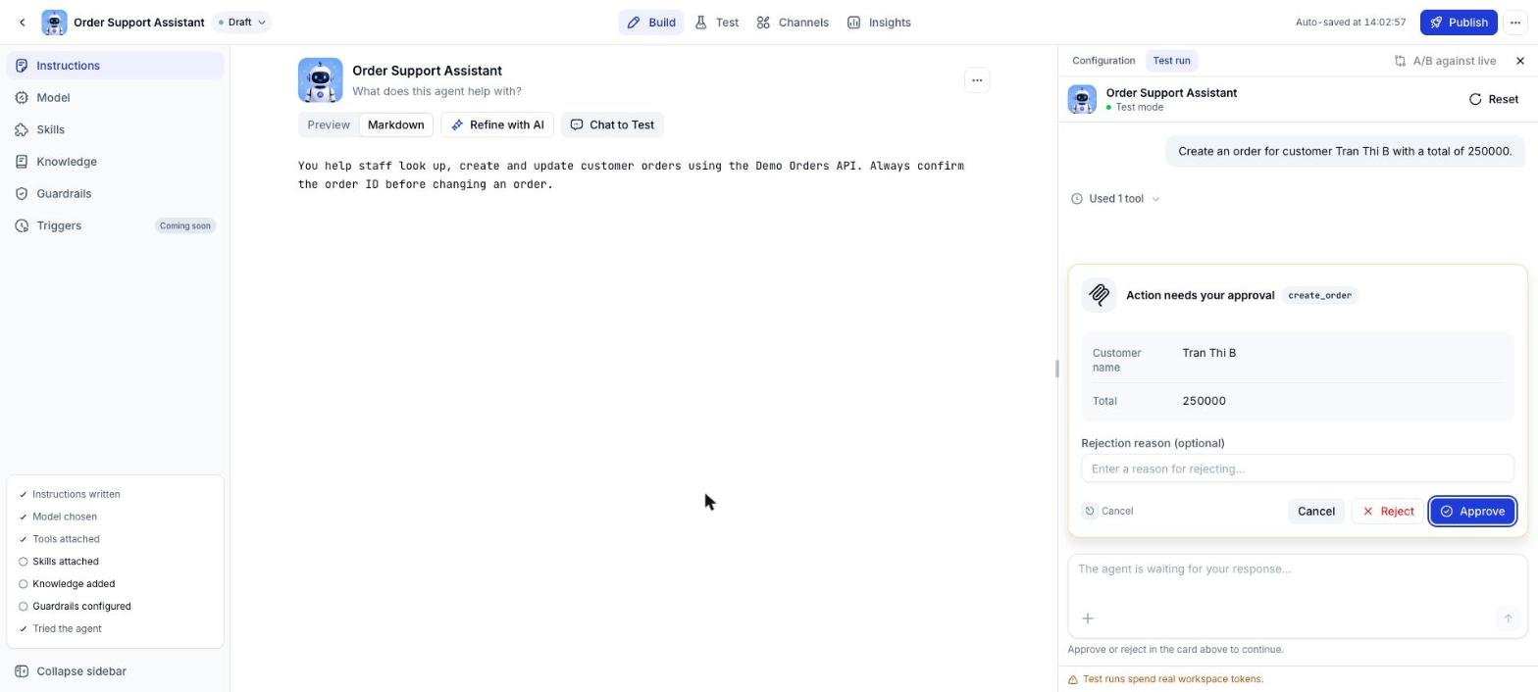Toggle the Tried the agent checklist item

pyautogui.click(x=59, y=629)
